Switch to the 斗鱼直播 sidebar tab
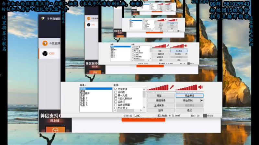Viewport: 259px width, 145px height. click(50, 43)
